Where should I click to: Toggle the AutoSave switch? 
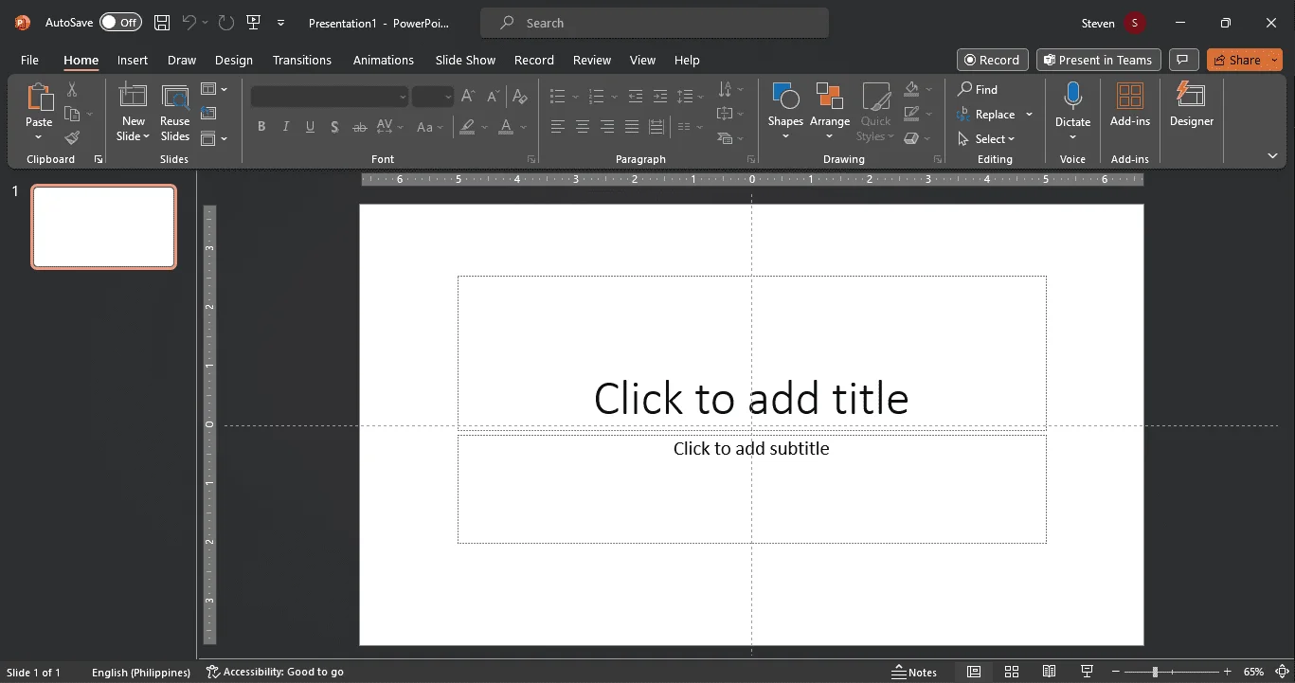click(120, 22)
